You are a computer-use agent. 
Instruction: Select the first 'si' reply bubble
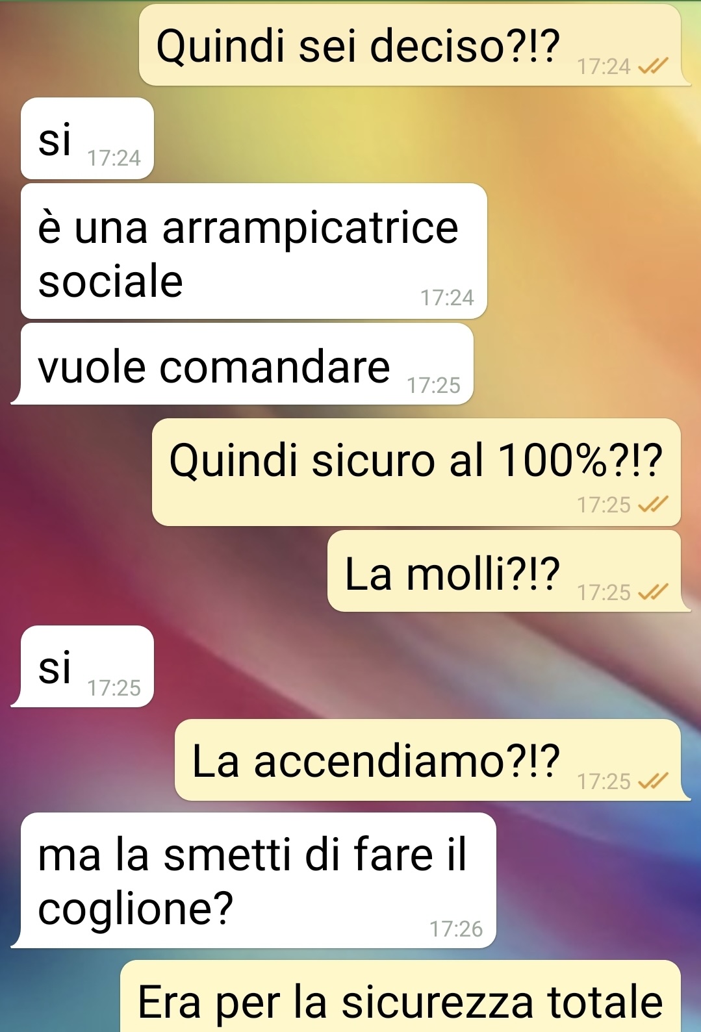coord(87,138)
